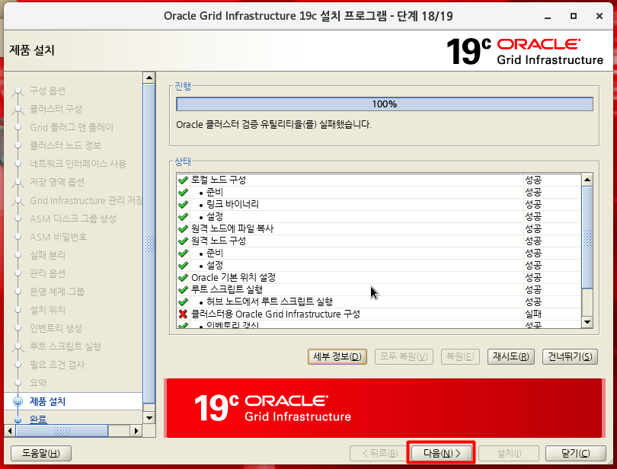Minimize the installer window

click(548, 17)
